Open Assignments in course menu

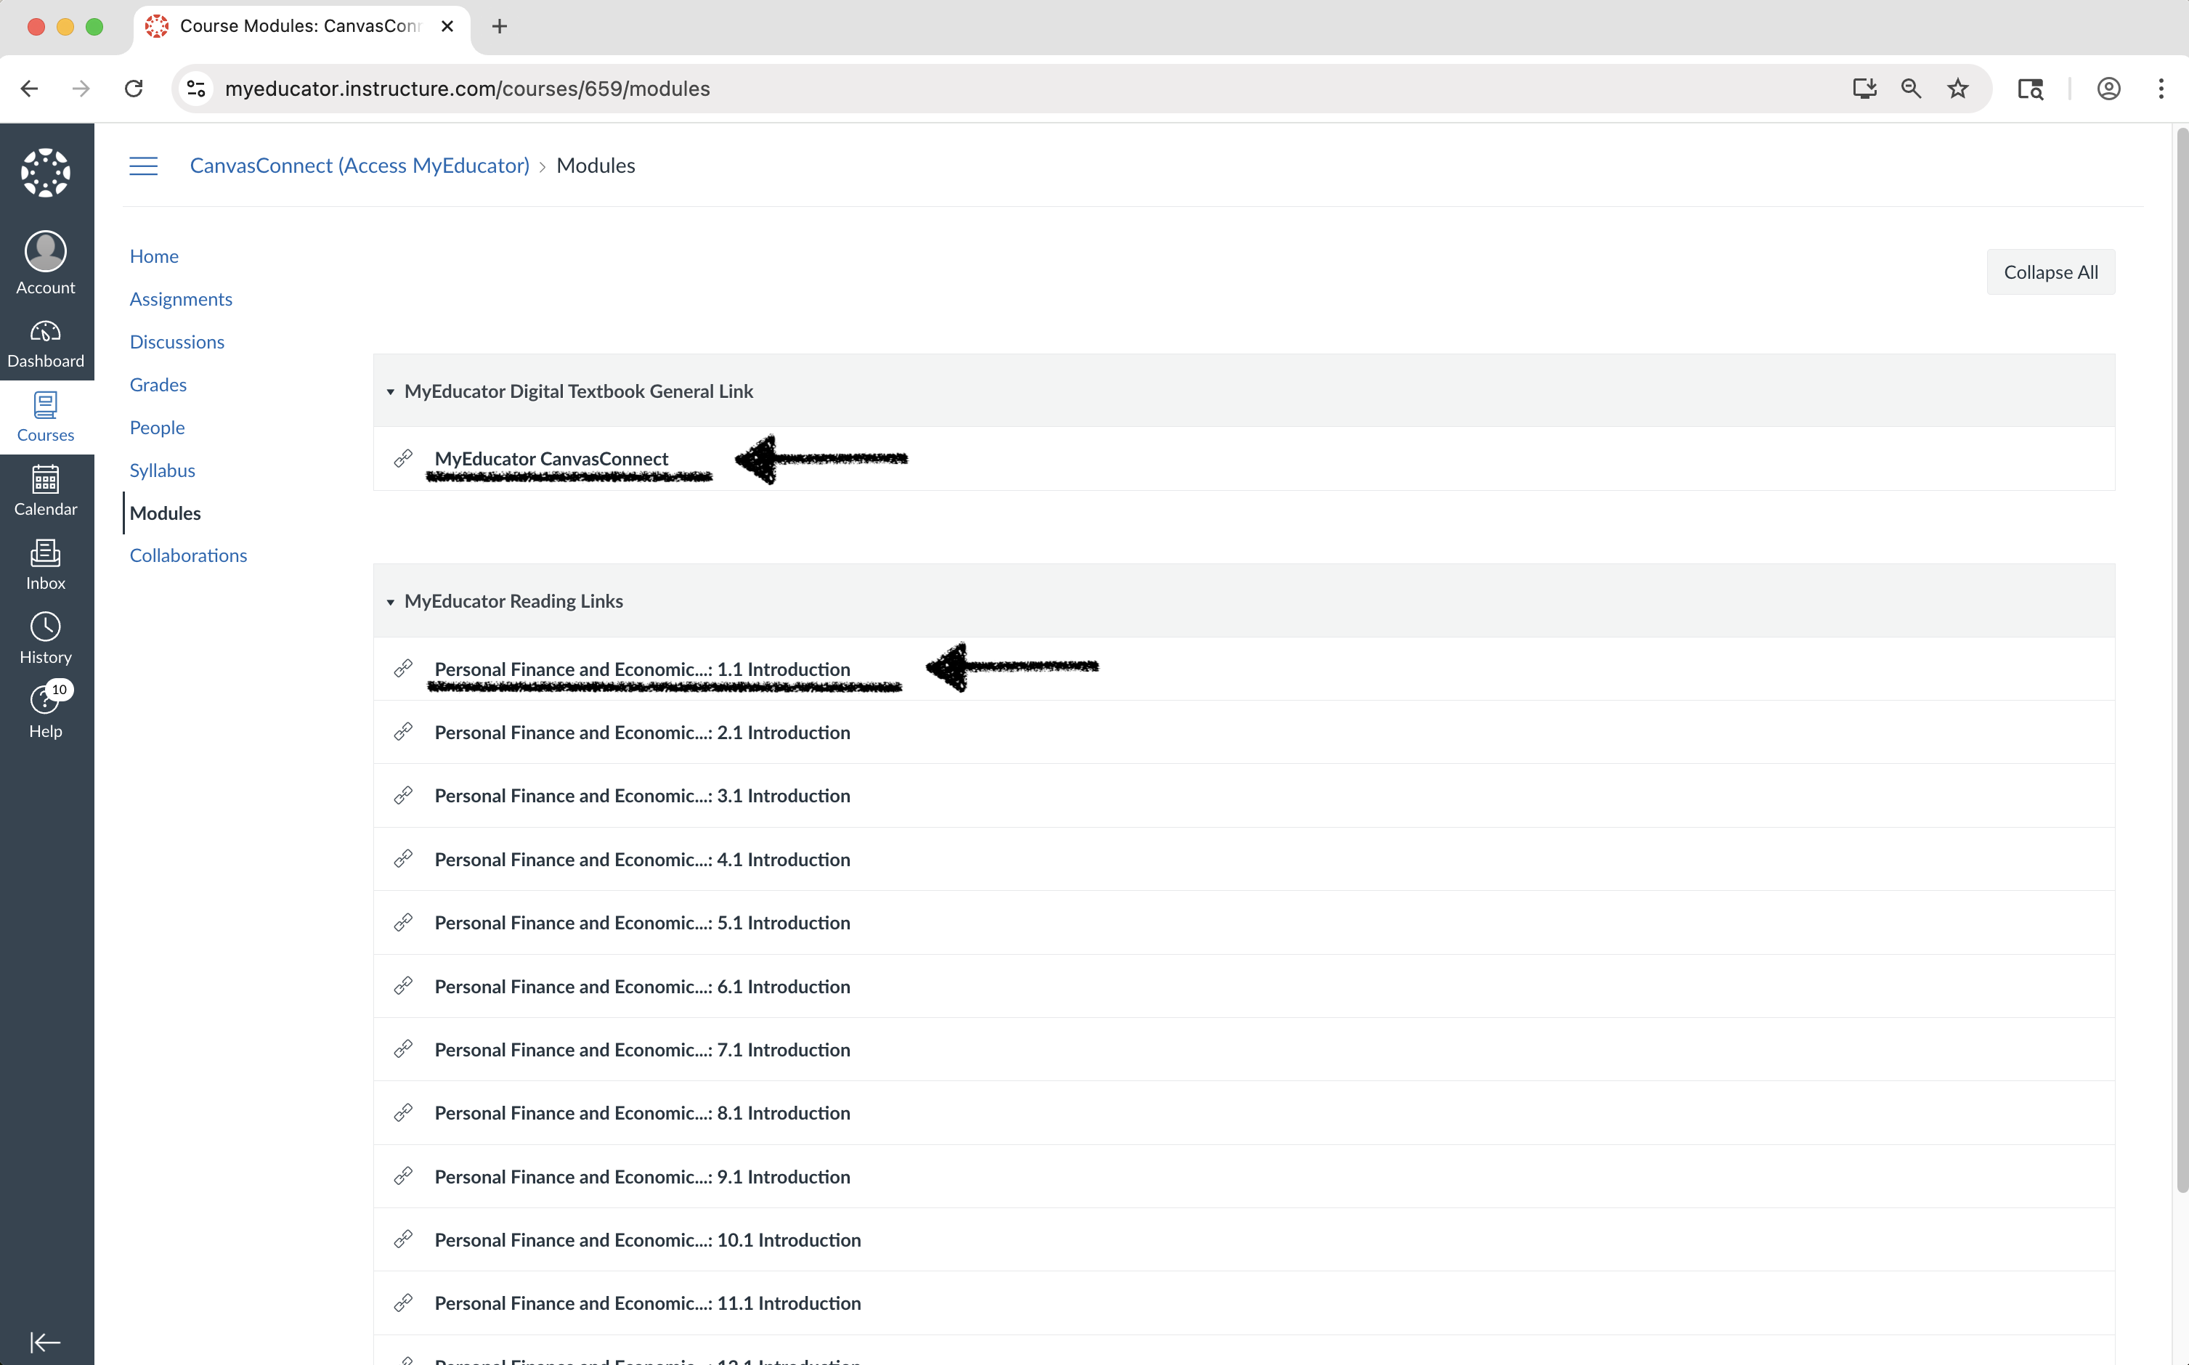[x=181, y=299]
